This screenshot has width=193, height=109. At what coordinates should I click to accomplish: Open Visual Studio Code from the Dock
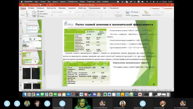point(81,94)
